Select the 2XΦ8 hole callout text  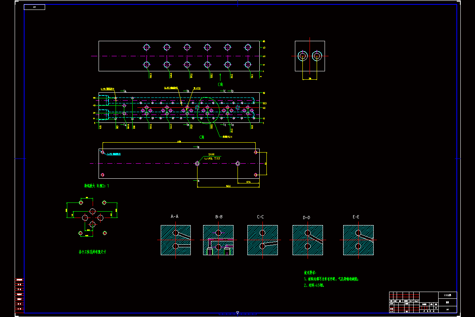pos(211,155)
